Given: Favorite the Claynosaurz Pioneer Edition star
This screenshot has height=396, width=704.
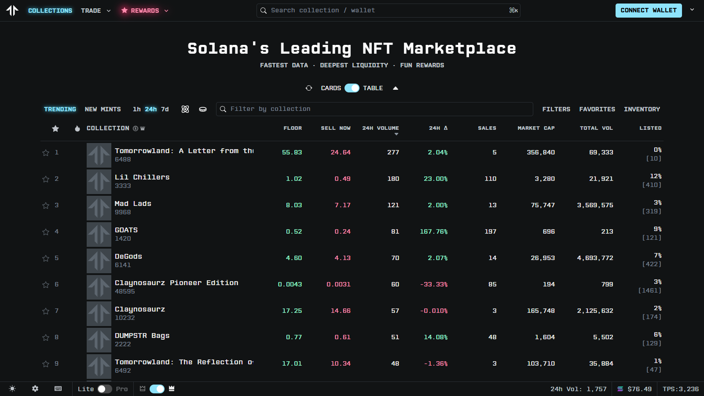Looking at the screenshot, I should coord(46,285).
